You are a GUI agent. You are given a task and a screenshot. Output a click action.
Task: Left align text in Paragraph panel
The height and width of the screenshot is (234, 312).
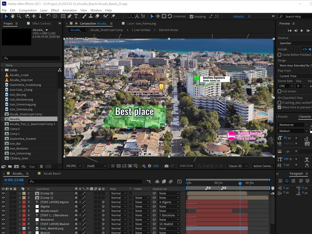280,181
